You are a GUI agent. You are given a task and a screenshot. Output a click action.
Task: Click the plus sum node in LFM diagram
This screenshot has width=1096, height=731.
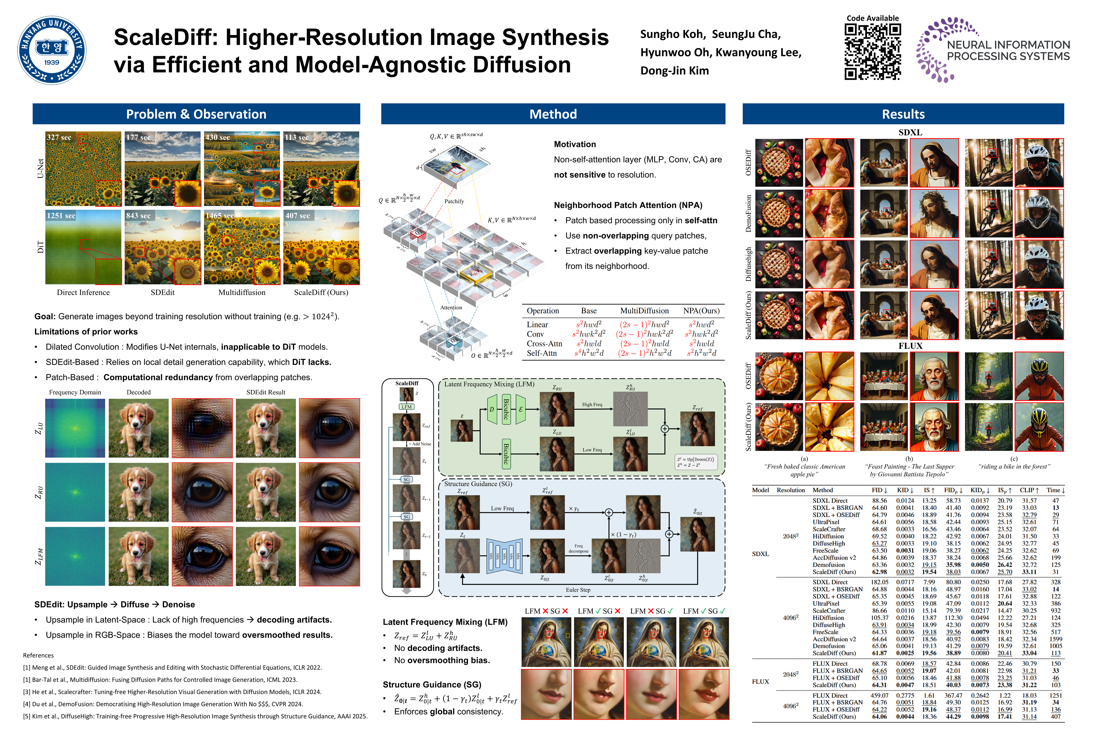[664, 428]
